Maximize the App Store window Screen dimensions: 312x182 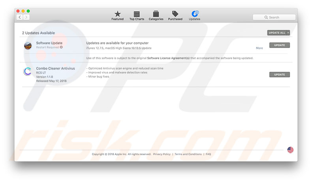[28, 11]
